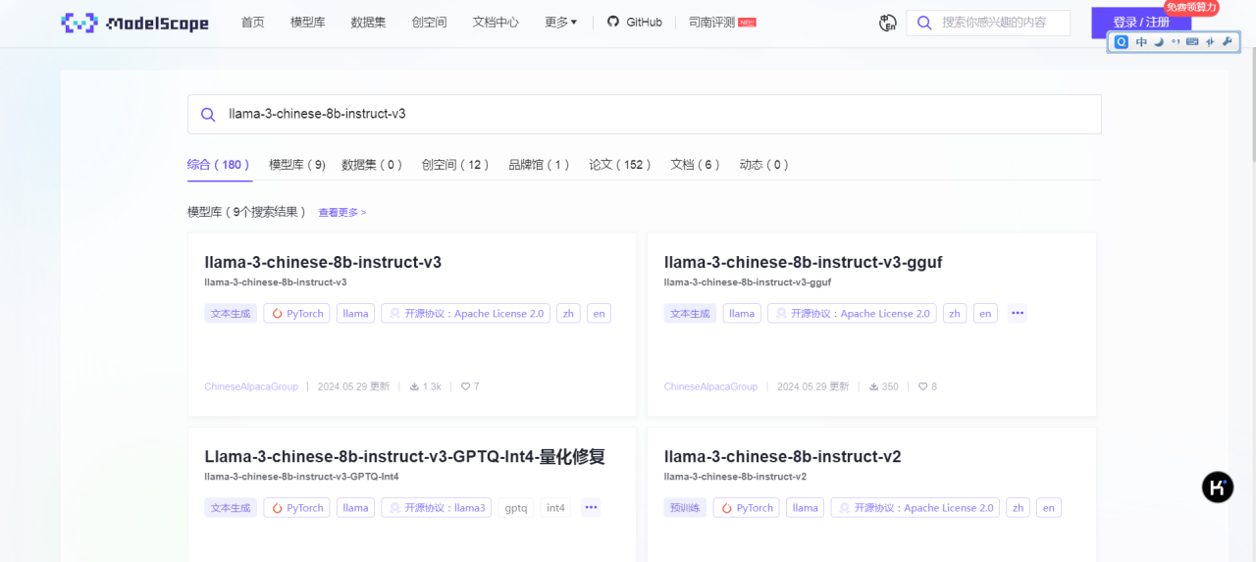Open 模型库 in top navigation
The height and width of the screenshot is (562, 1256).
point(308,22)
